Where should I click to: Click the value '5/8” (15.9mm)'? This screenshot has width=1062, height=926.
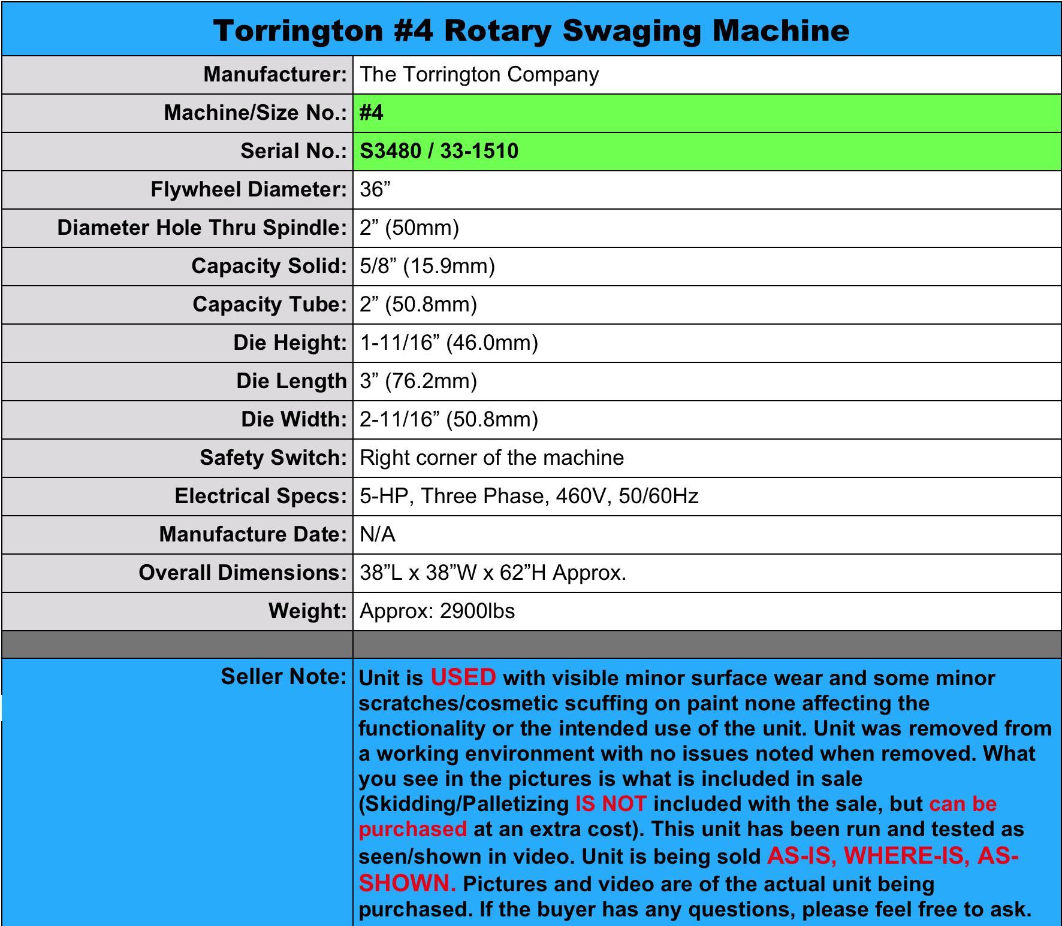pyautogui.click(x=427, y=266)
